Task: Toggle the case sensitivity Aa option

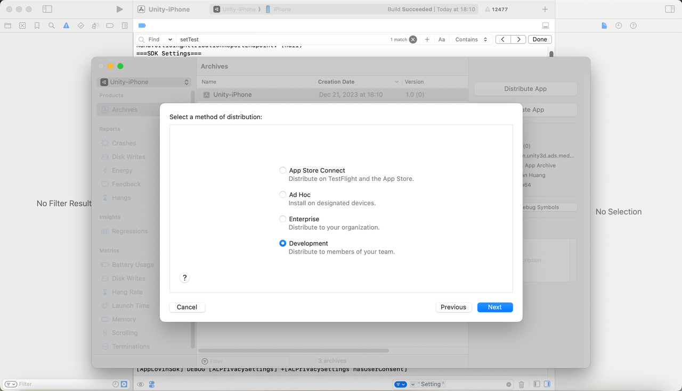Action: click(x=442, y=39)
